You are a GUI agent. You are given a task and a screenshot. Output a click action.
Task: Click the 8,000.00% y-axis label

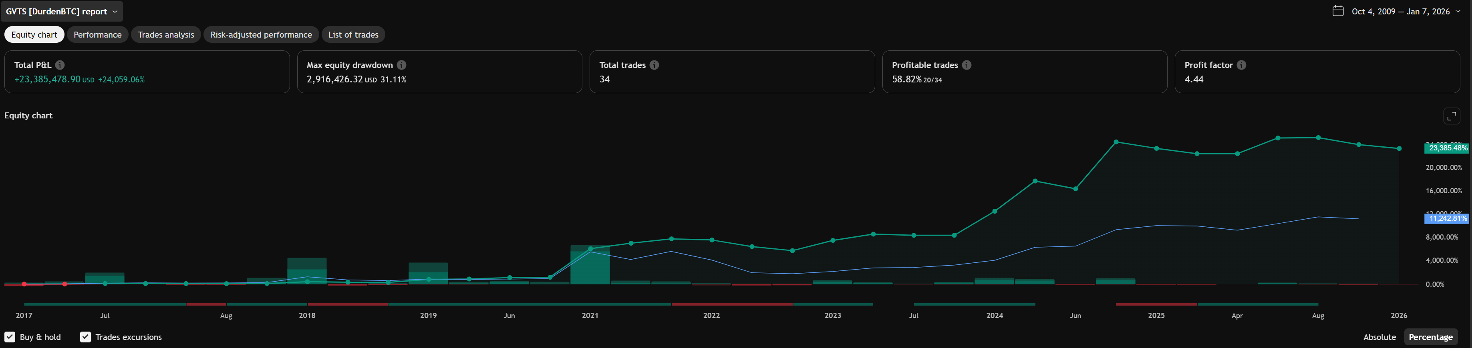1442,237
